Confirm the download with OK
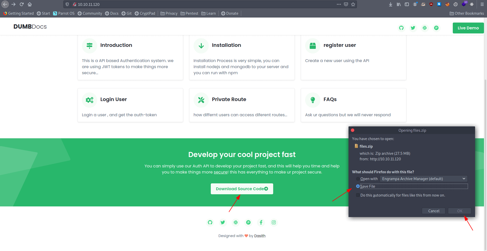The height and width of the screenshot is (251, 487). (460, 211)
